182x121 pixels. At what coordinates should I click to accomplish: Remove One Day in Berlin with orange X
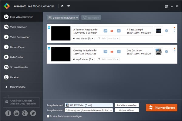[174, 48]
